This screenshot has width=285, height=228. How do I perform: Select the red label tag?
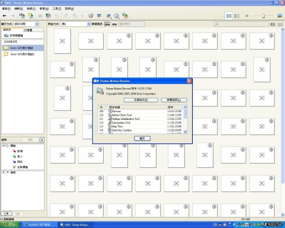pyautogui.click(x=18, y=151)
